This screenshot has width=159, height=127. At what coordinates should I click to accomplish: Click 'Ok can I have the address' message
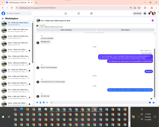click(x=49, y=67)
